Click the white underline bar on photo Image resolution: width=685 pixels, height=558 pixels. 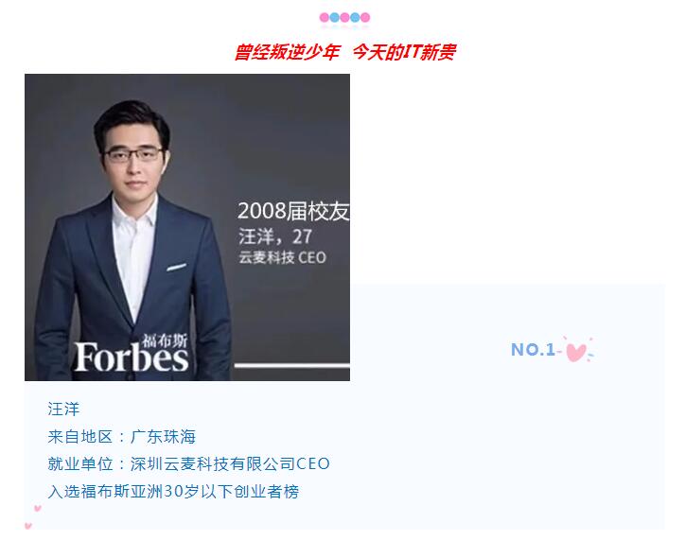click(x=291, y=365)
